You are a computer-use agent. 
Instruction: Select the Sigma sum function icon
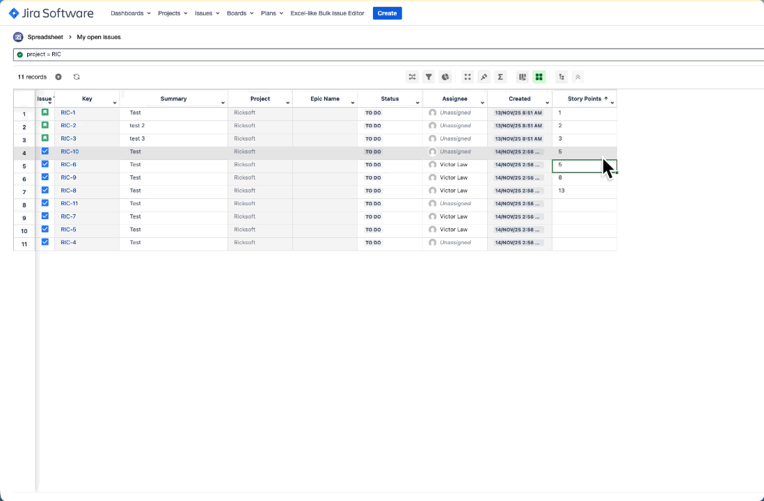click(500, 77)
